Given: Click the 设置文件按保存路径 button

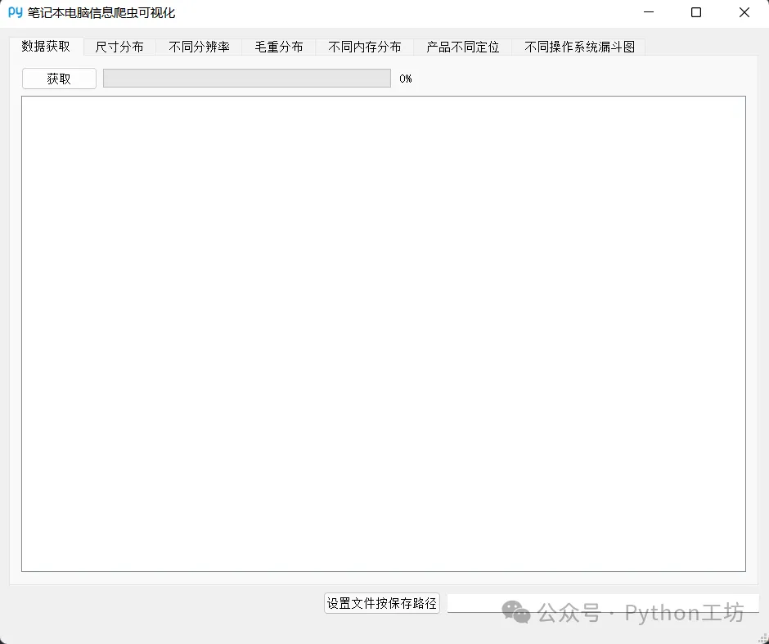Looking at the screenshot, I should (382, 603).
